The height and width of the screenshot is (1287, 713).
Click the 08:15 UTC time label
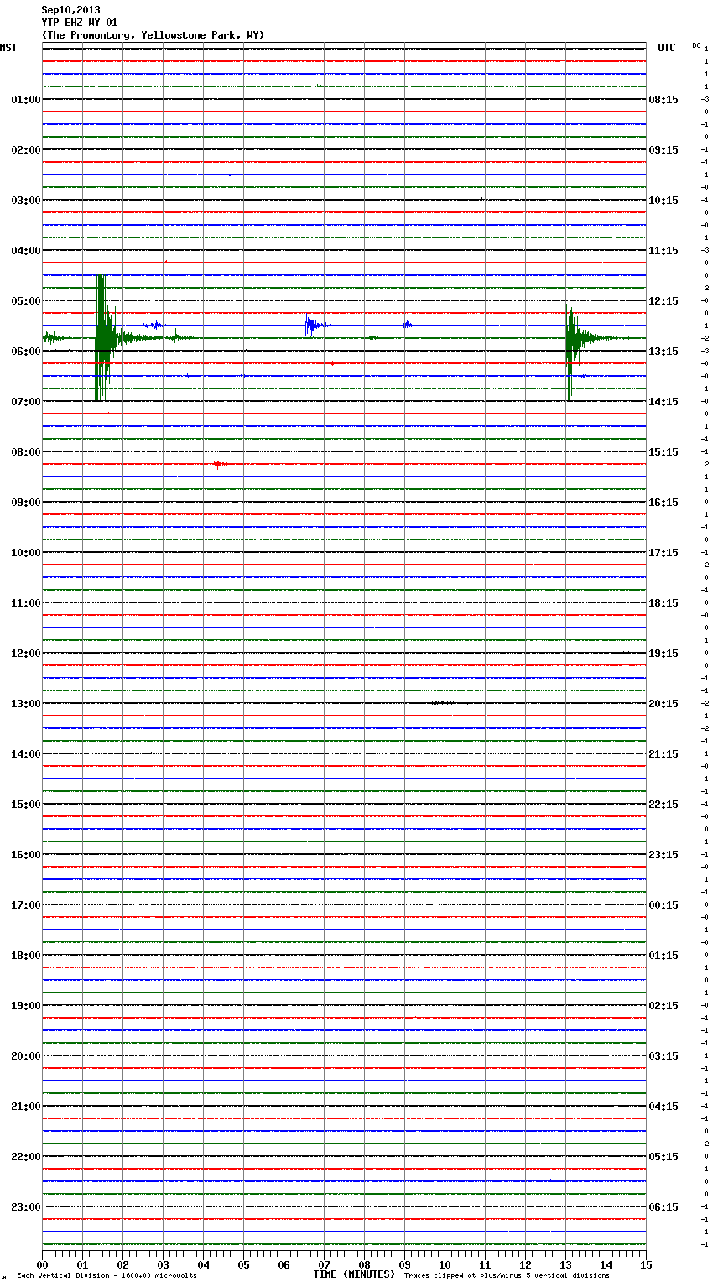tap(664, 100)
